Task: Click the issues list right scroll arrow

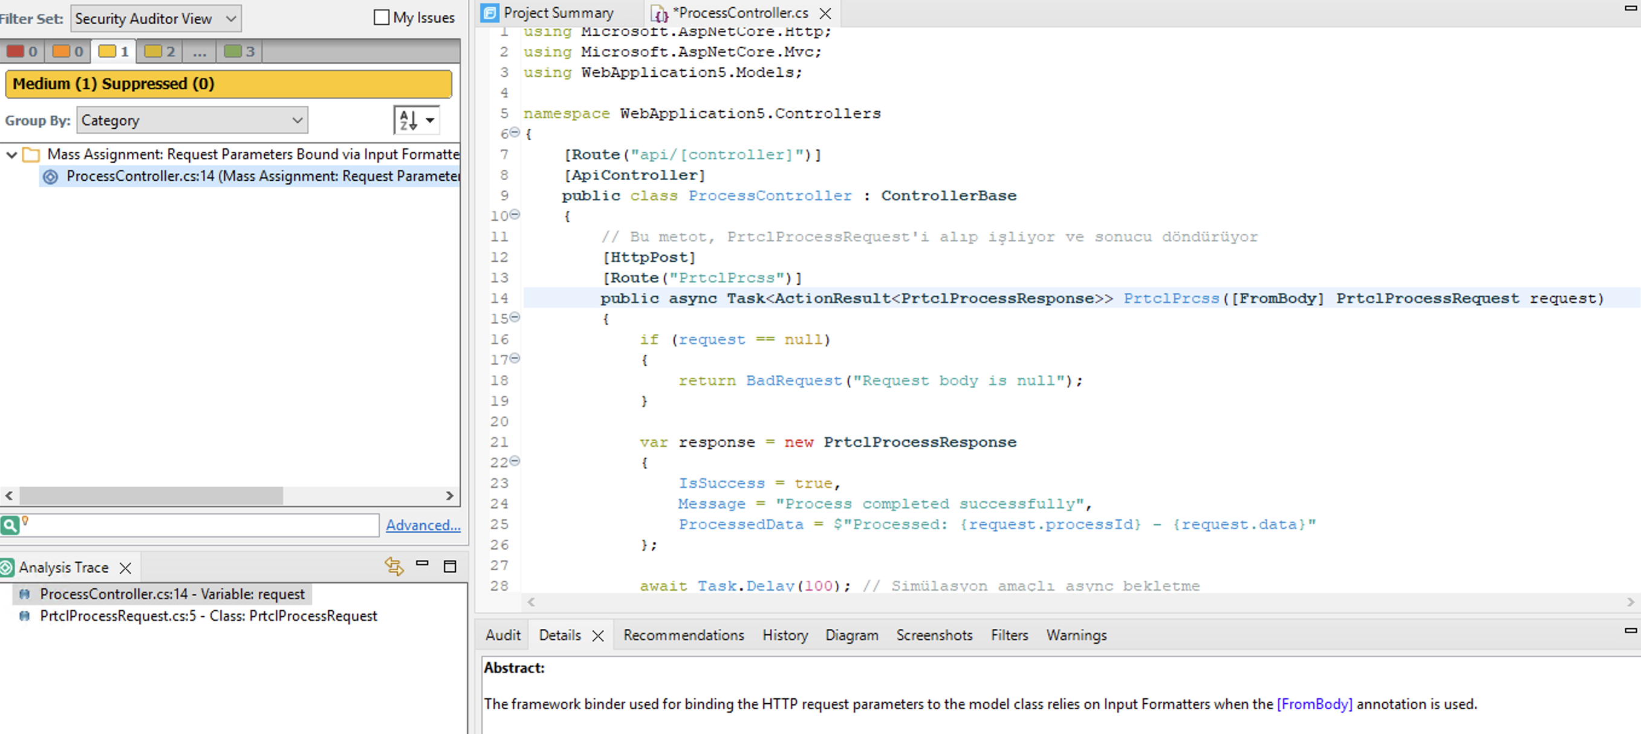Action: (x=450, y=496)
